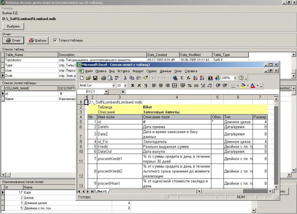This screenshot has height=214, width=297.
Task: Click the Excel Help question-mark icon
Action: (241, 78)
